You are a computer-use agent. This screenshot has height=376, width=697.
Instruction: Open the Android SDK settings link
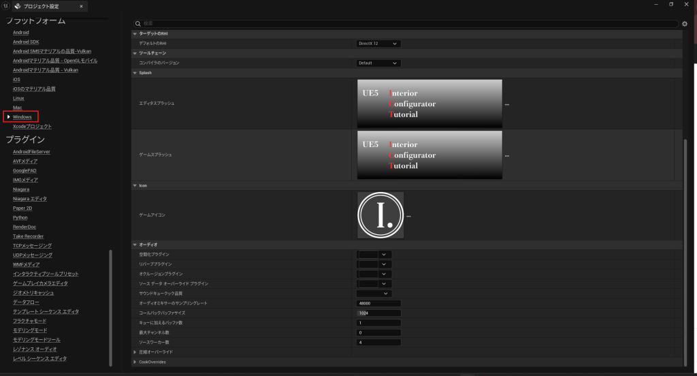tap(26, 42)
